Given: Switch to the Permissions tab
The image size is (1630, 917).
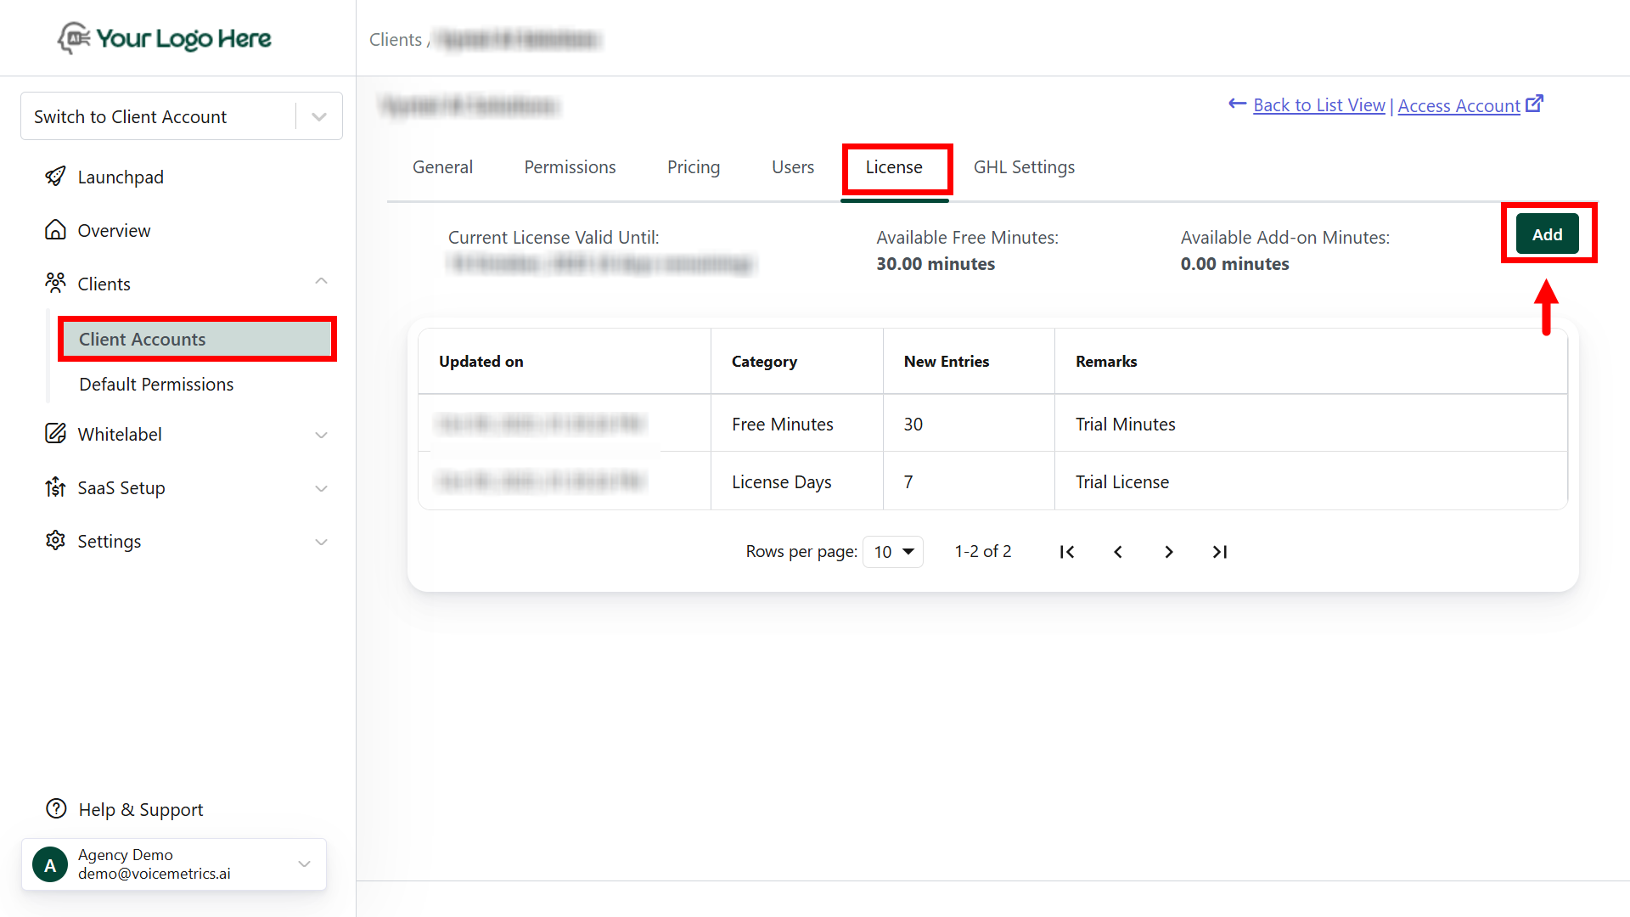Looking at the screenshot, I should [x=570, y=167].
